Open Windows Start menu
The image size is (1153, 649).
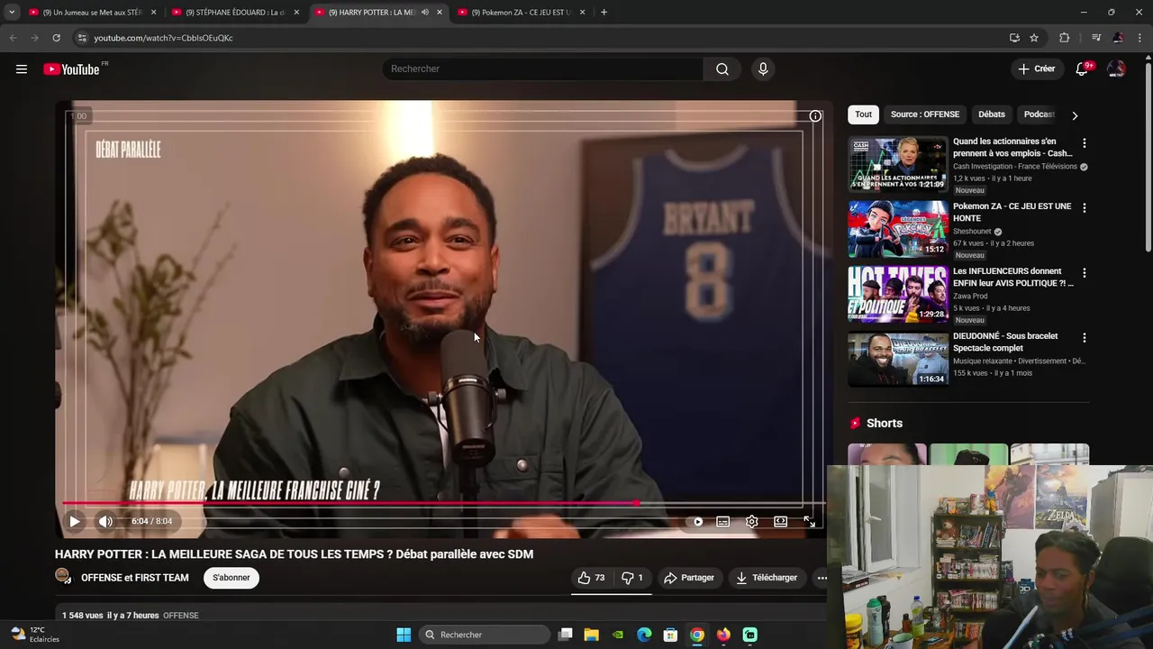[404, 635]
